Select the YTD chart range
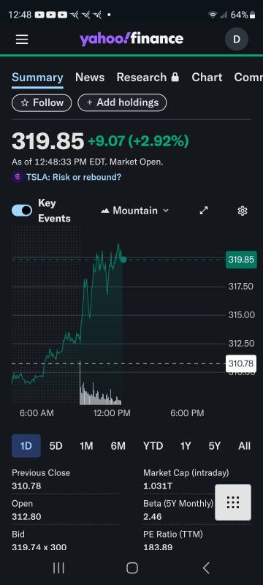 click(153, 446)
